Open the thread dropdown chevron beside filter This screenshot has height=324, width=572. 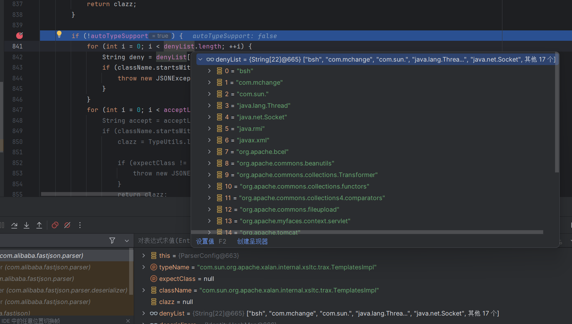[x=127, y=240]
